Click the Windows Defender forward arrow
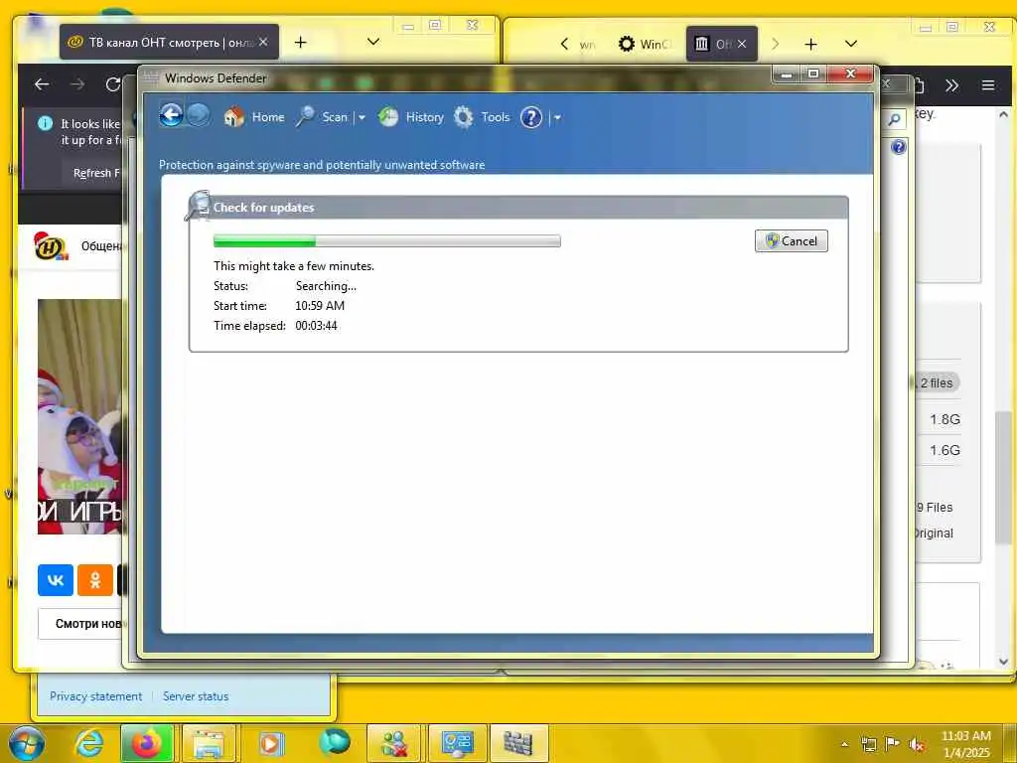The width and height of the screenshot is (1017, 763). tap(199, 115)
